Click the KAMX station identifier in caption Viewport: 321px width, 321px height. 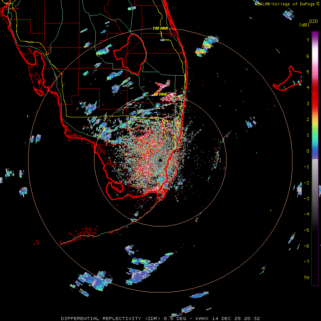click(x=202, y=319)
